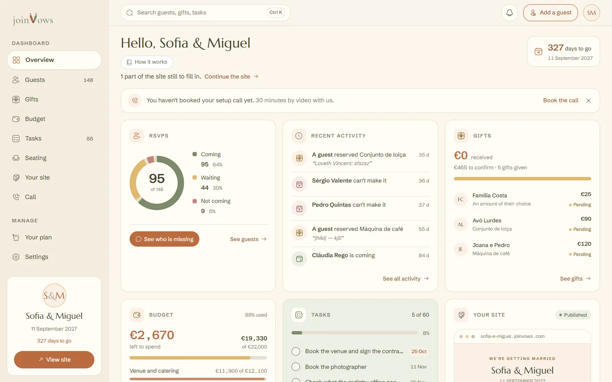Screen dimensions: 612x382
Task: Open Gifts in sidebar
Action: [x=54, y=99]
